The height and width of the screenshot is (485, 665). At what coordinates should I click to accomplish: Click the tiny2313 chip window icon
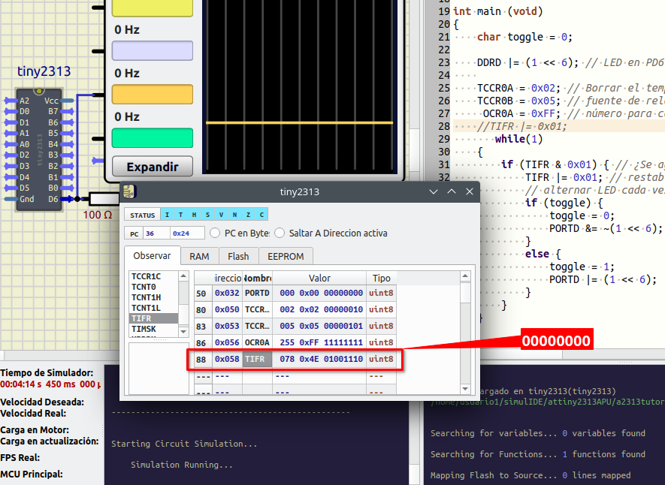pyautogui.click(x=130, y=191)
